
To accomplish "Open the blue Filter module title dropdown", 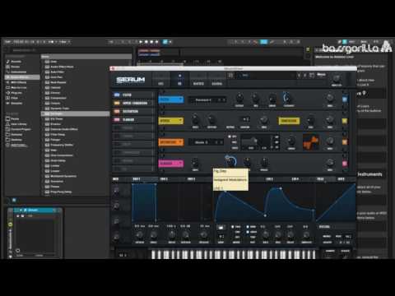I will tap(171, 99).
